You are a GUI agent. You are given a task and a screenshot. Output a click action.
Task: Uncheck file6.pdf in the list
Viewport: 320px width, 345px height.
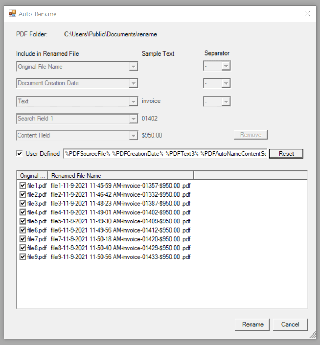23,230
